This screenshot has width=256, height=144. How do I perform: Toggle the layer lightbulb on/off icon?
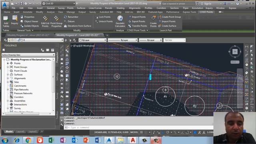pos(10,40)
